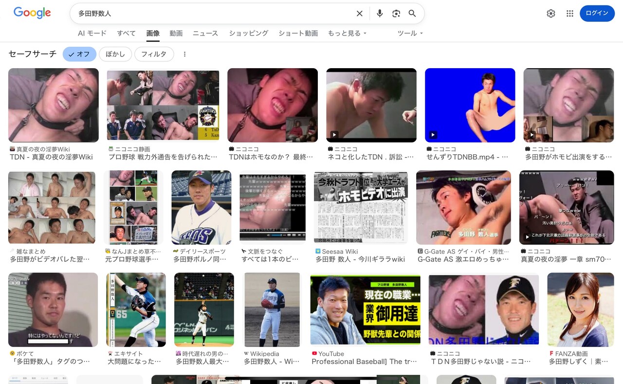
Task: Click the Seesaa Wiki newspaper clipping thumbnail
Action: point(361,207)
